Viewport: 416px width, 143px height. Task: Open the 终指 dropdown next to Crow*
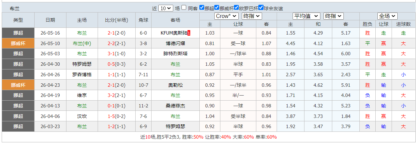tap(252, 16)
